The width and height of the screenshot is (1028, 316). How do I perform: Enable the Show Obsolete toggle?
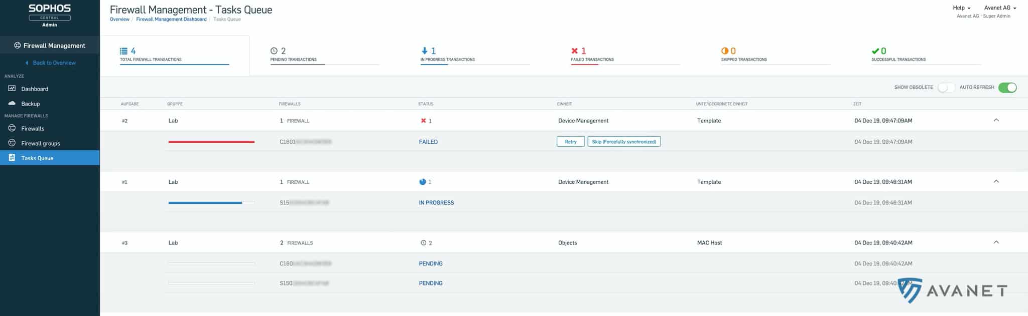946,88
